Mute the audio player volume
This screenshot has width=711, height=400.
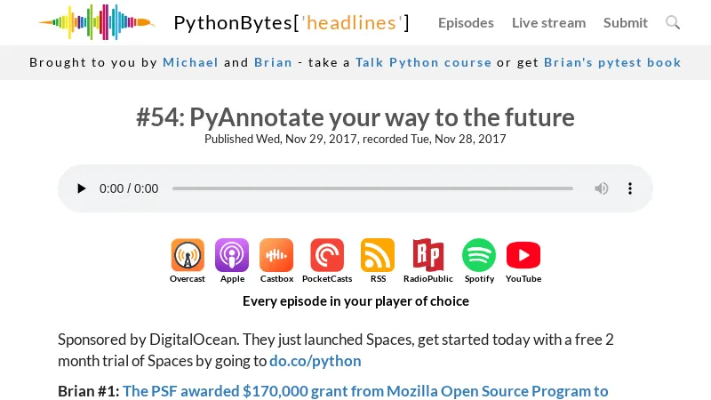(602, 188)
